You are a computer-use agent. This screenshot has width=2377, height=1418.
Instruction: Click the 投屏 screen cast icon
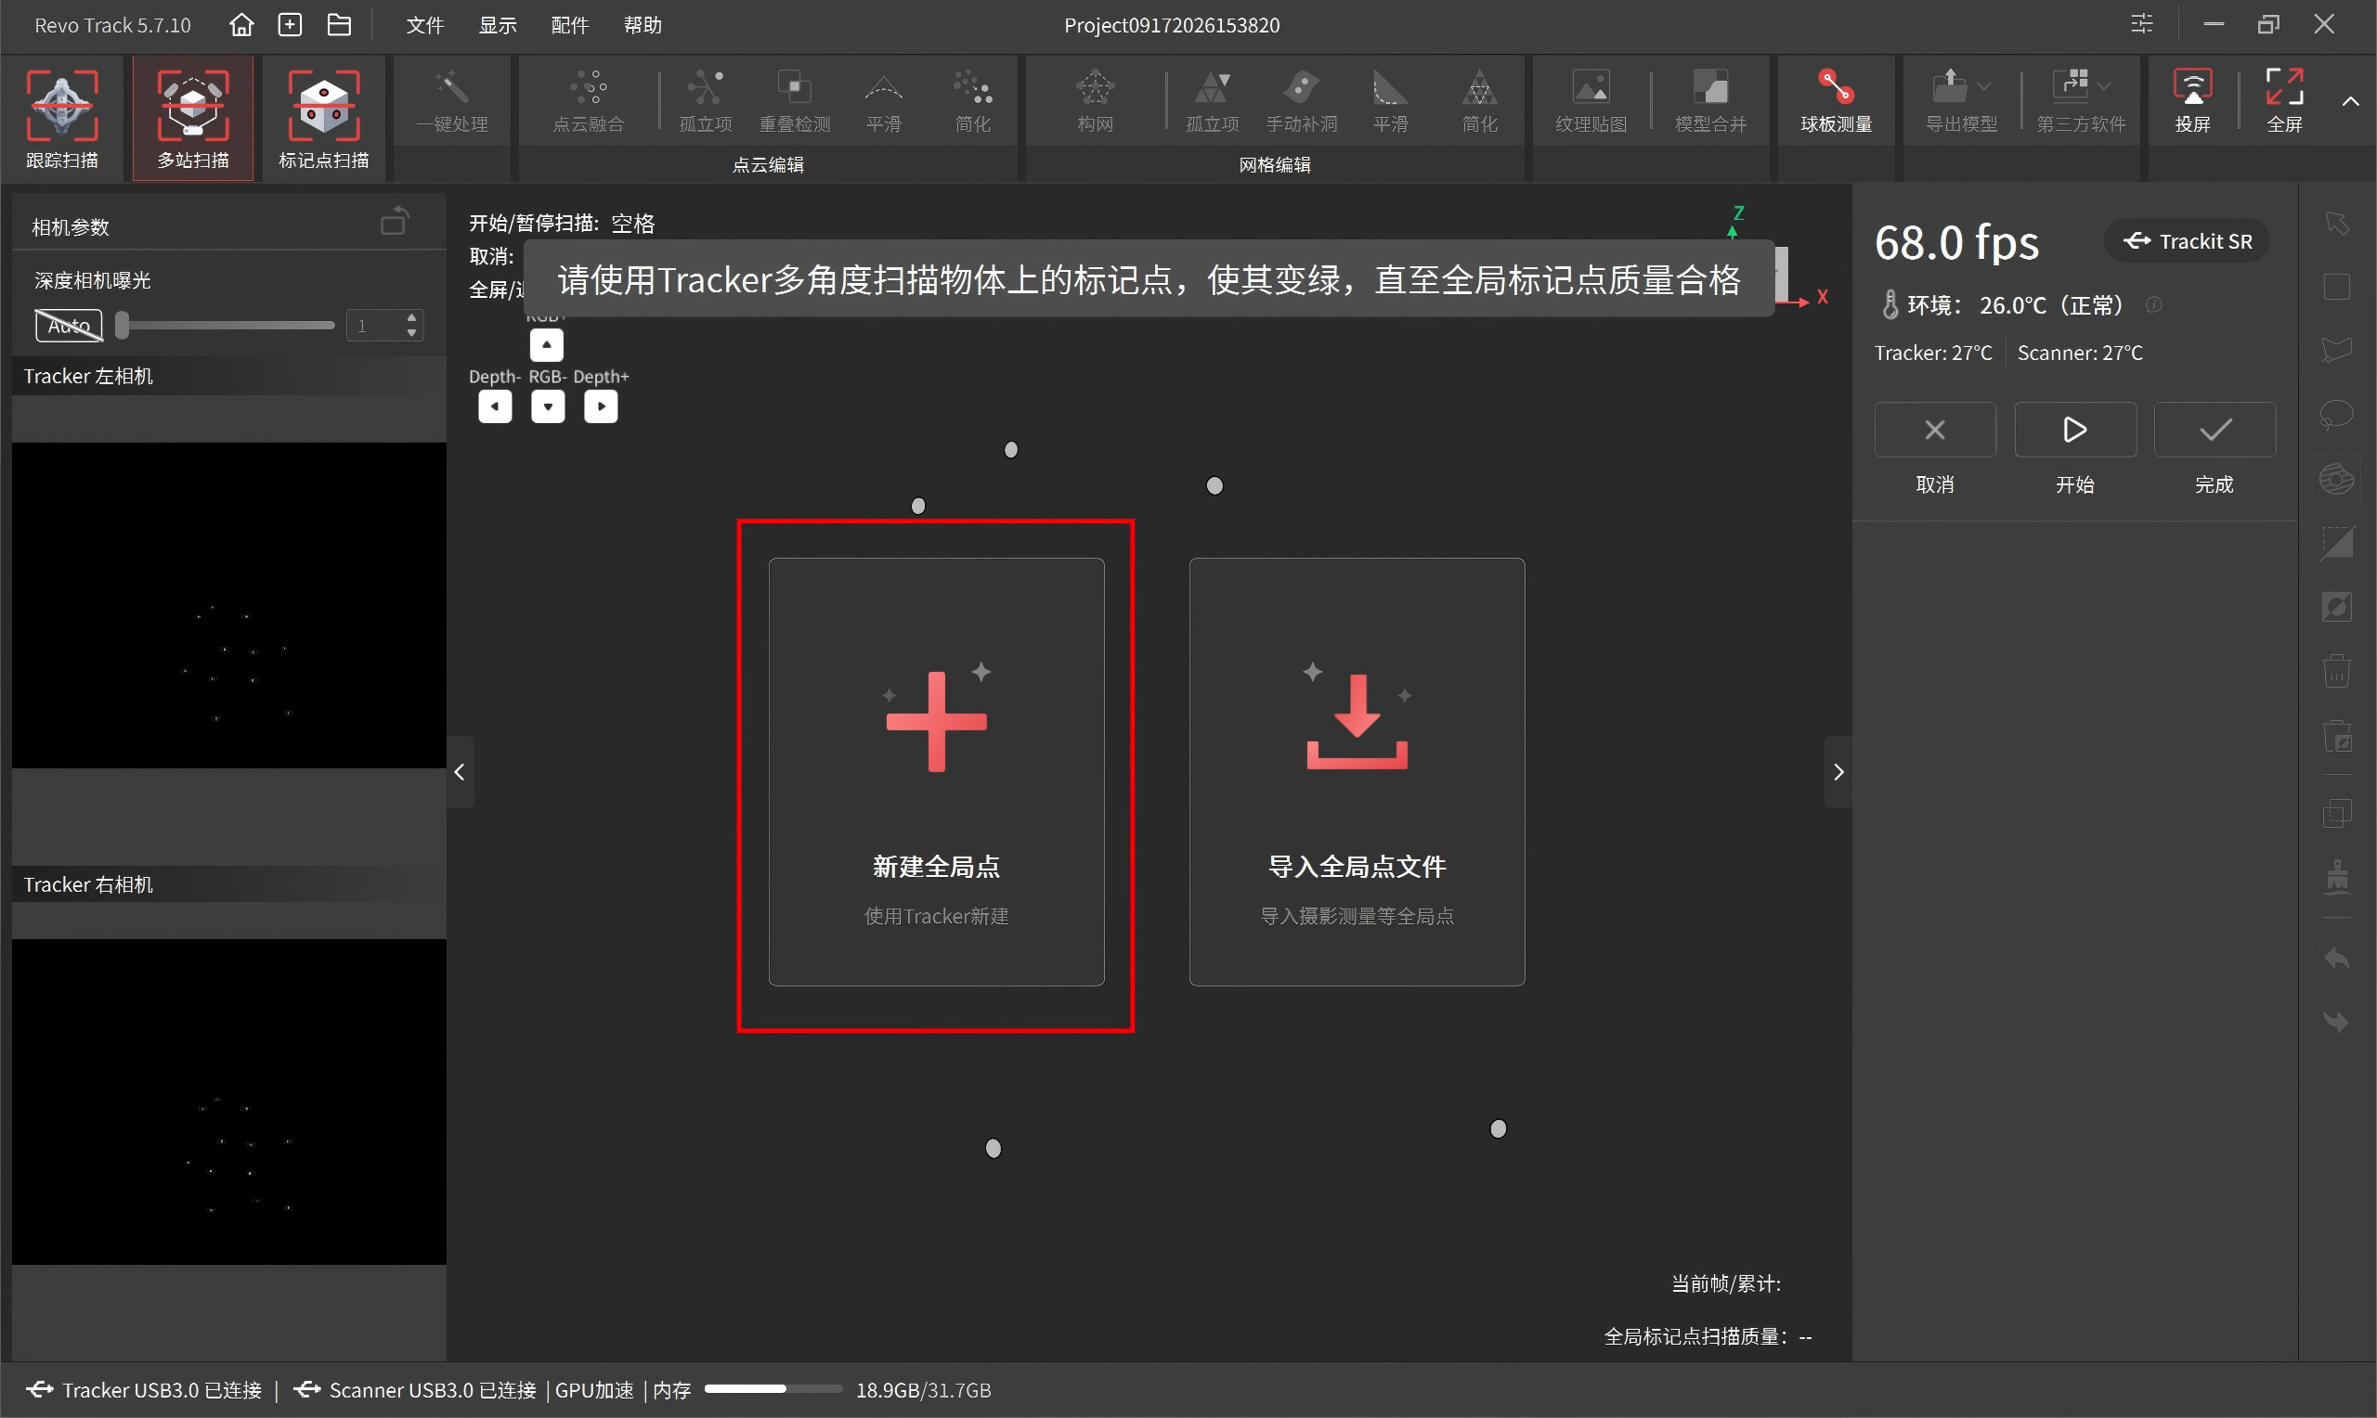[x=2191, y=100]
